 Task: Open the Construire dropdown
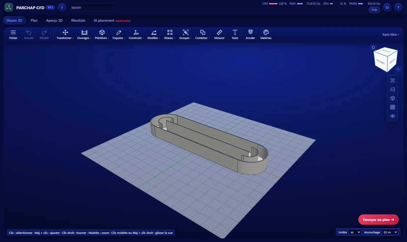[136, 34]
